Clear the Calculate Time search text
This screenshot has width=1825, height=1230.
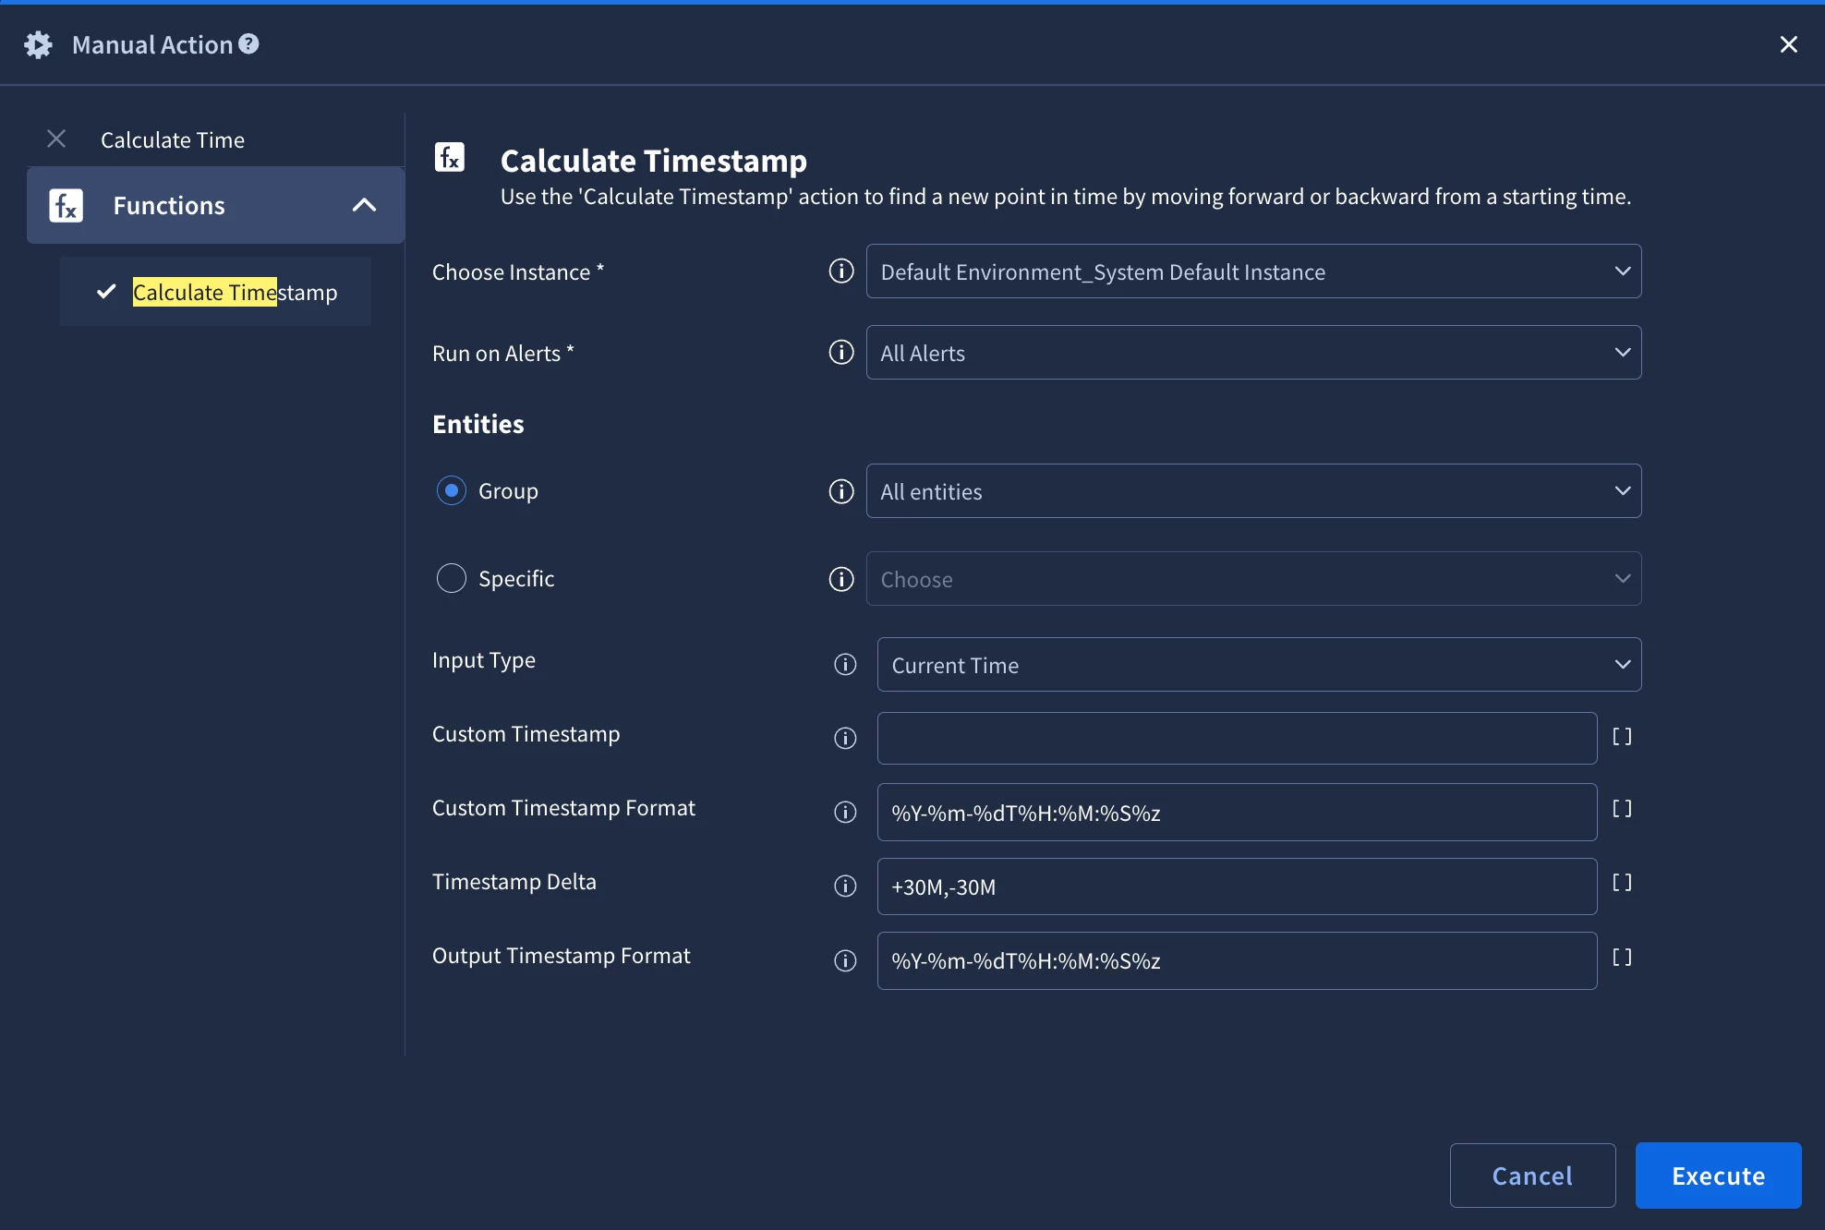56,139
